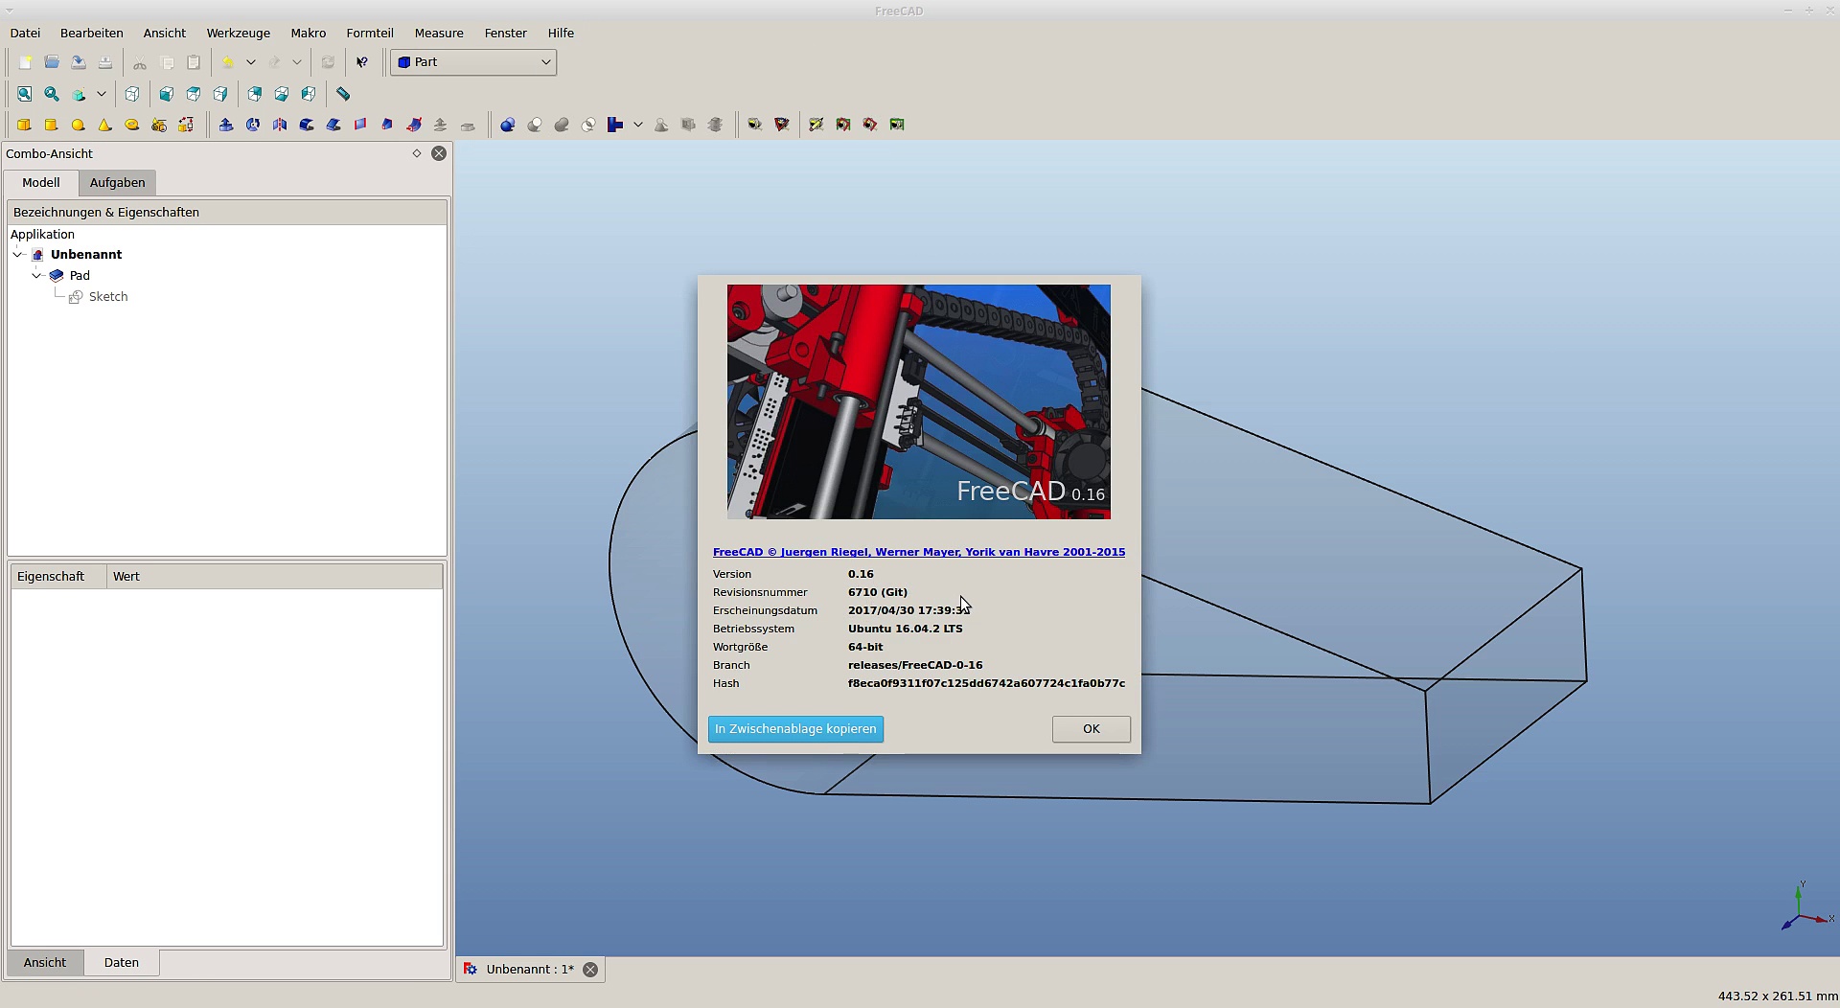Close the Unbenannt document tab

pos(590,970)
